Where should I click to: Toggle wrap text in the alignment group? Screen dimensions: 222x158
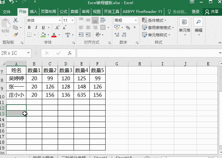point(102,21)
